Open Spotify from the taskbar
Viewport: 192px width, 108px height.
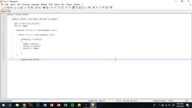click(72, 105)
